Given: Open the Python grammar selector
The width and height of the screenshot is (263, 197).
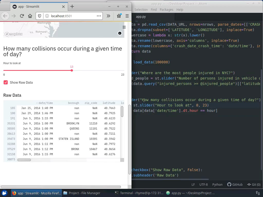Looking at the screenshot, I should 217,184.
